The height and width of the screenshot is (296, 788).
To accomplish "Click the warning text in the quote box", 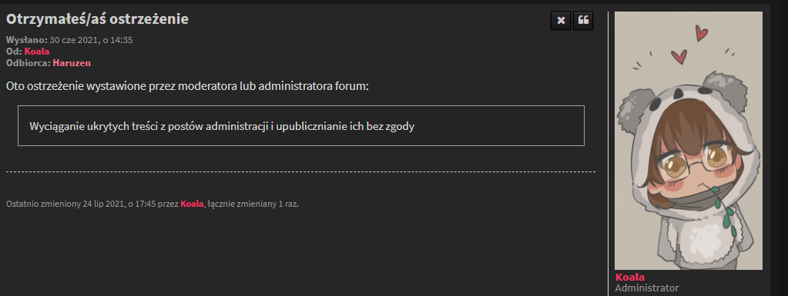I will pyautogui.click(x=222, y=126).
